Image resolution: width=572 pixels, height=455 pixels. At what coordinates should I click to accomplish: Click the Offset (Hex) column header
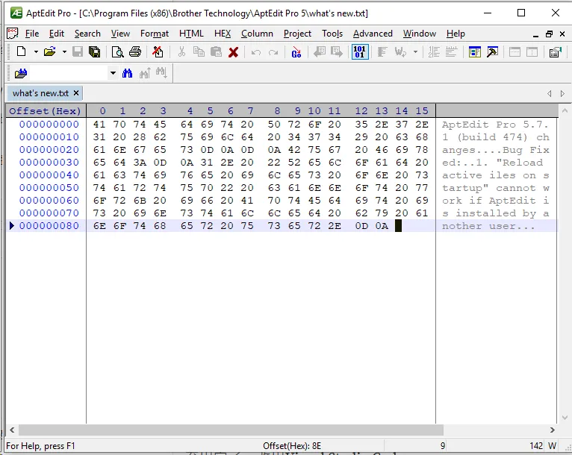46,110
